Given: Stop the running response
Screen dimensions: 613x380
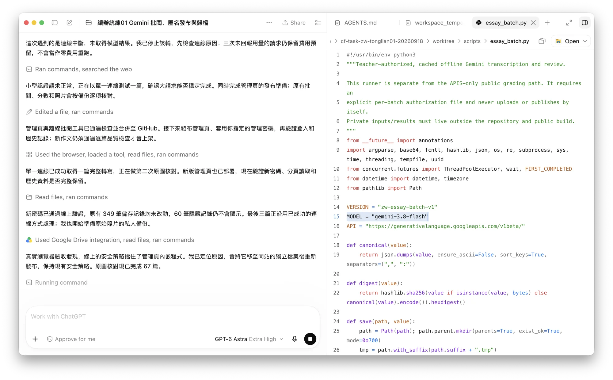Looking at the screenshot, I should pos(310,339).
